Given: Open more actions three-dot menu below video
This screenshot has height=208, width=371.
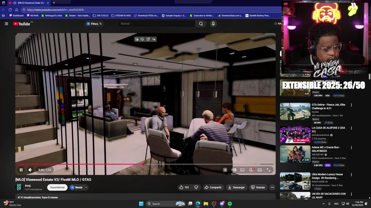Looking at the screenshot, I should tap(272, 187).
